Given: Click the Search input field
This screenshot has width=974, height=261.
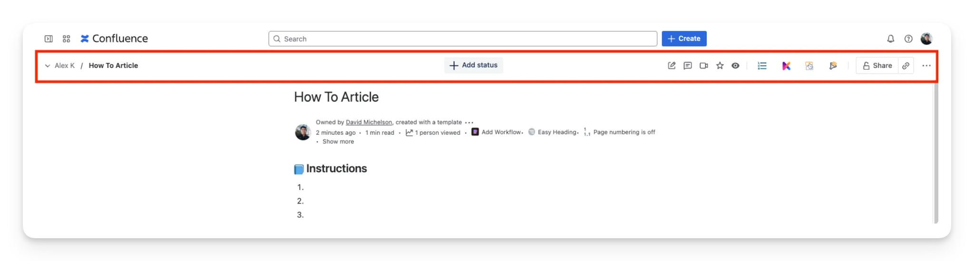Looking at the screenshot, I should coord(463,39).
